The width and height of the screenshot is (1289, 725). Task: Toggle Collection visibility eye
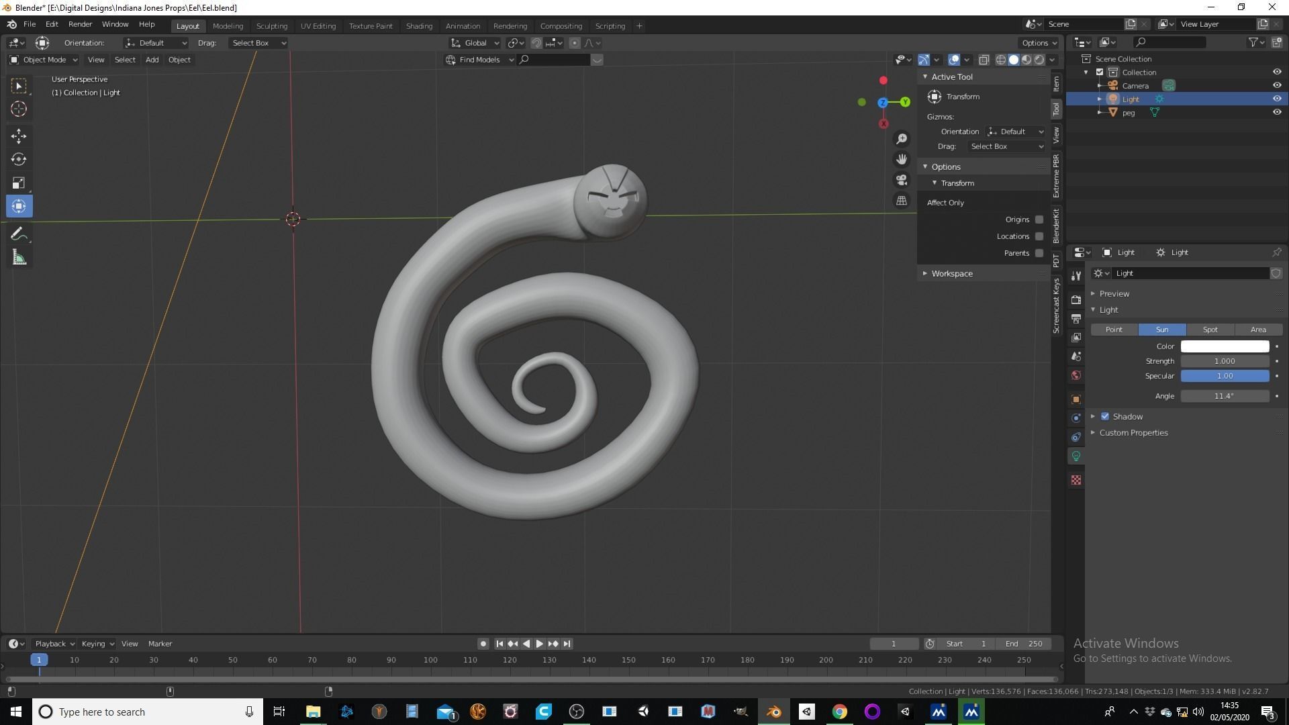coord(1277,72)
